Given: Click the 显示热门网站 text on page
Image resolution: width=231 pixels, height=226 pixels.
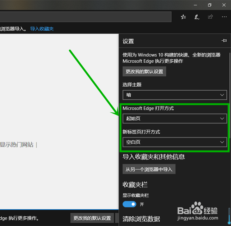Looking at the screenshot, I should coord(17,145).
